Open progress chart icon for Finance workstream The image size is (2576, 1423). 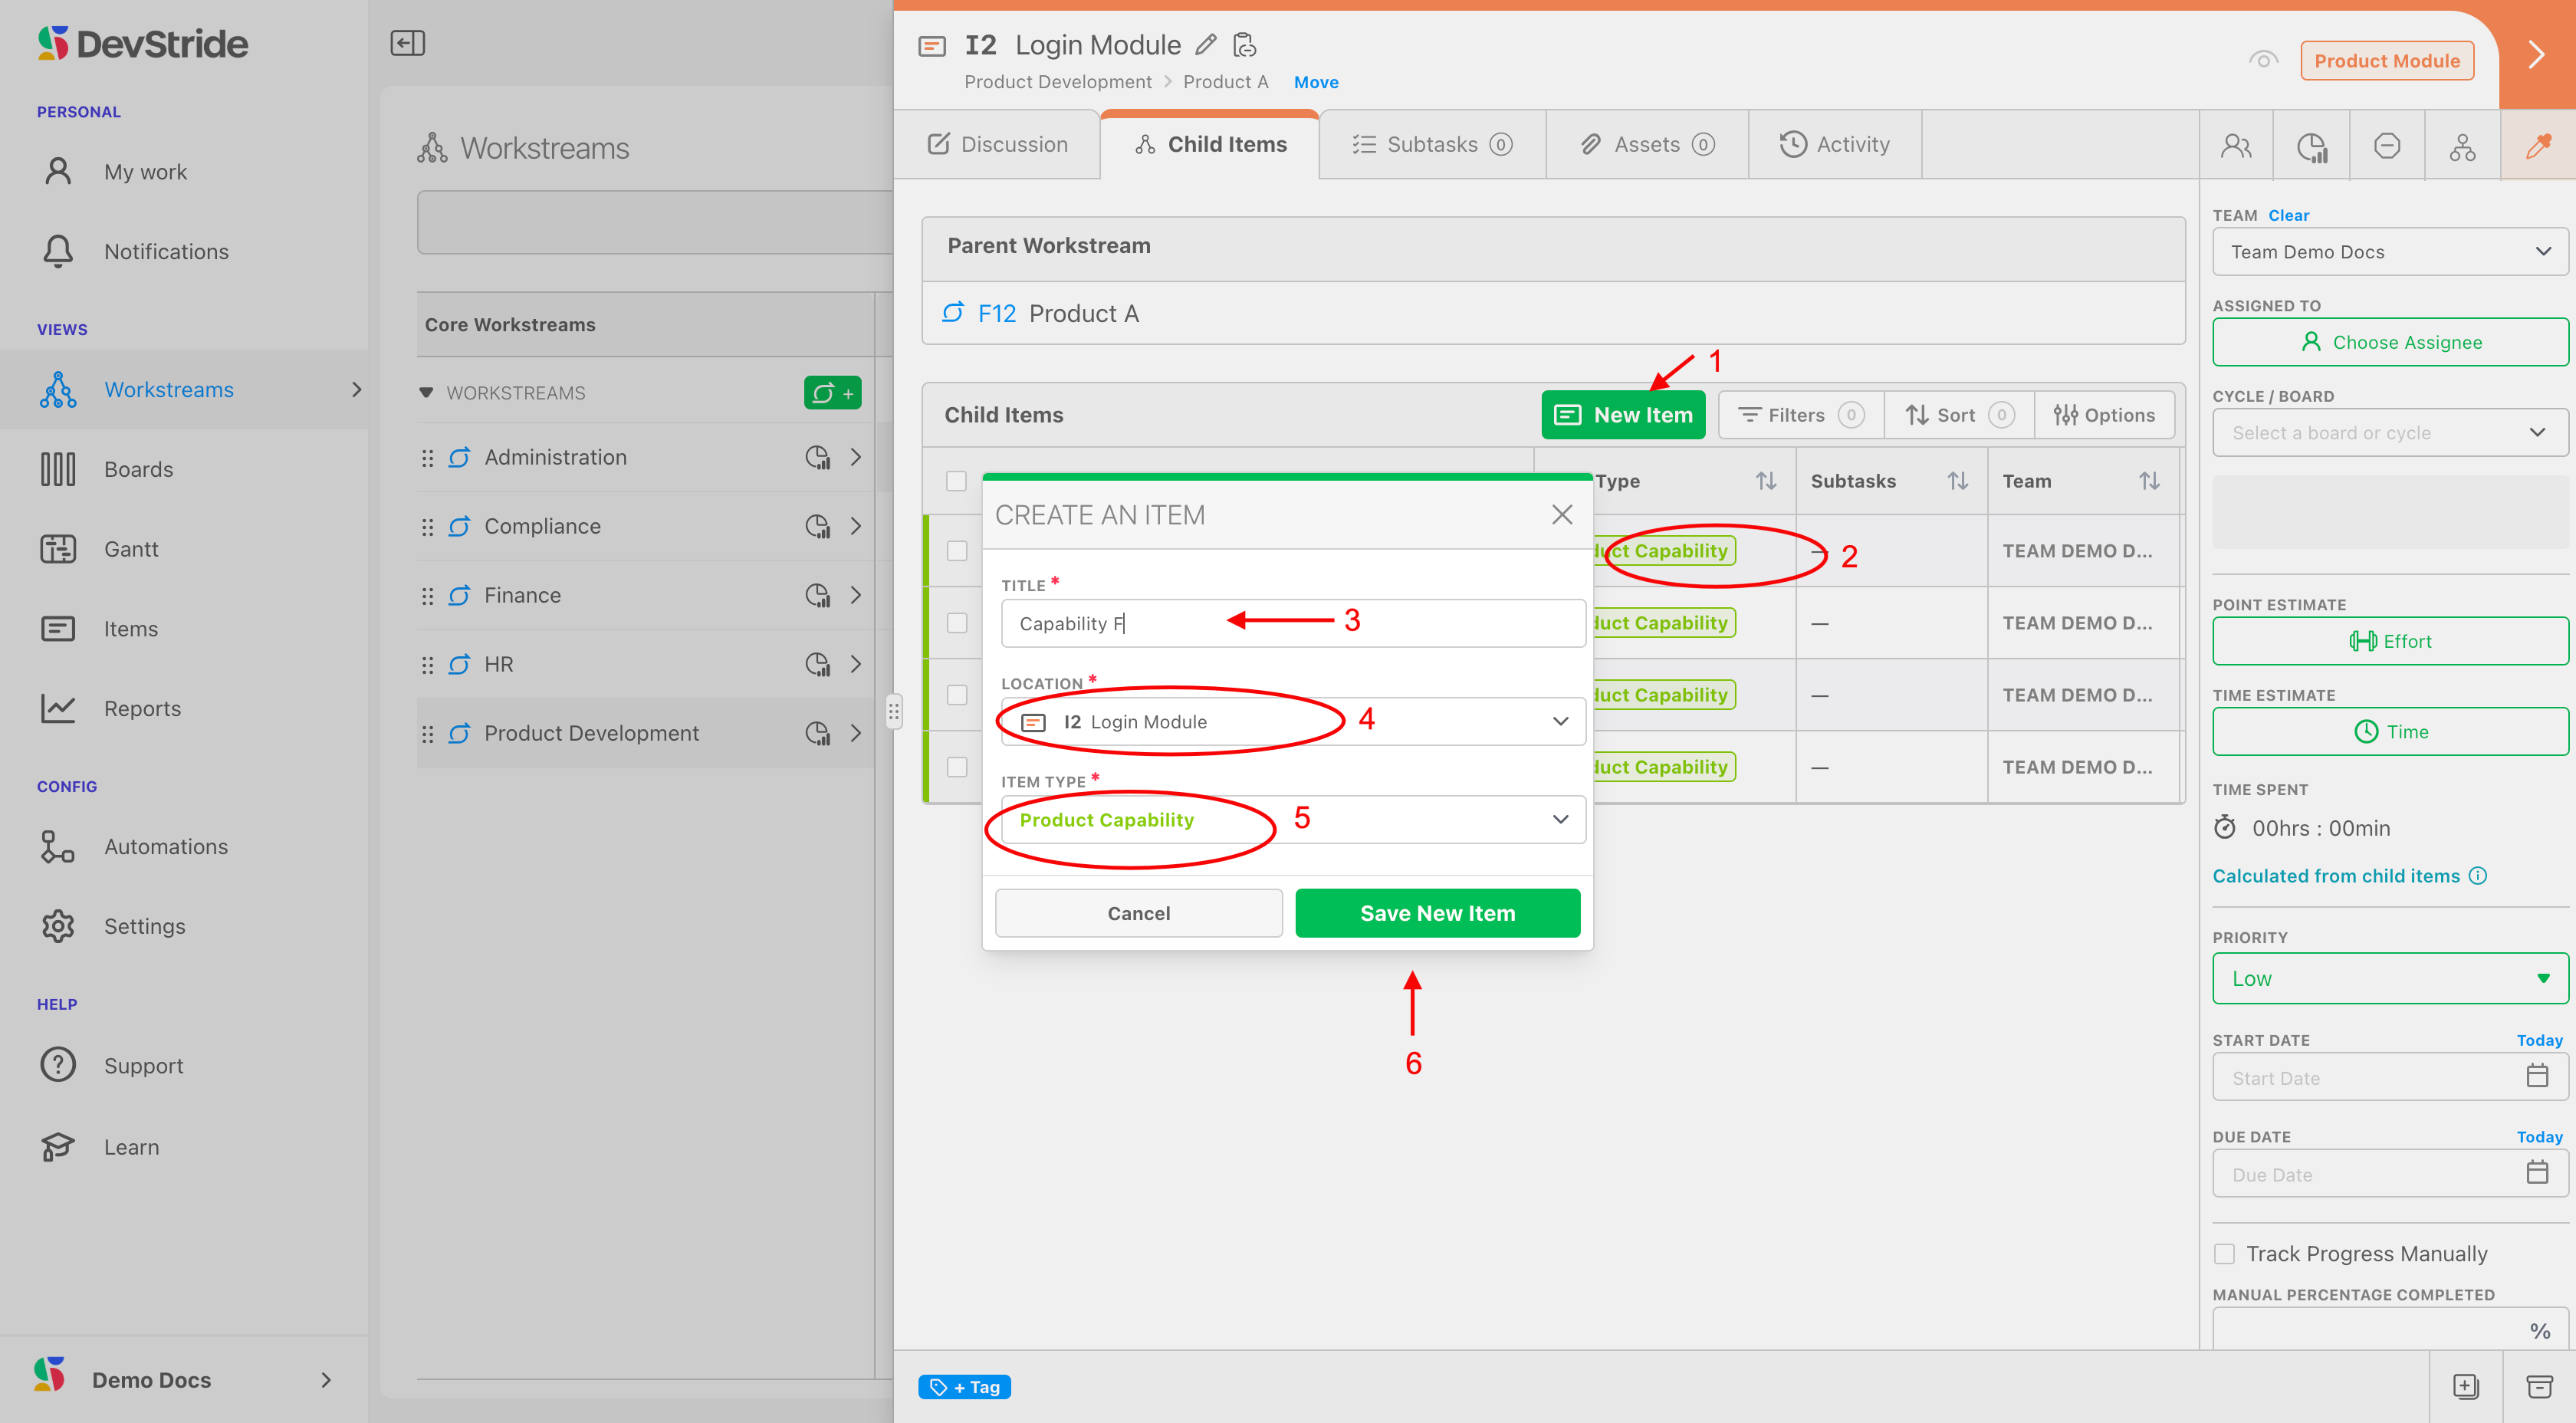point(817,596)
